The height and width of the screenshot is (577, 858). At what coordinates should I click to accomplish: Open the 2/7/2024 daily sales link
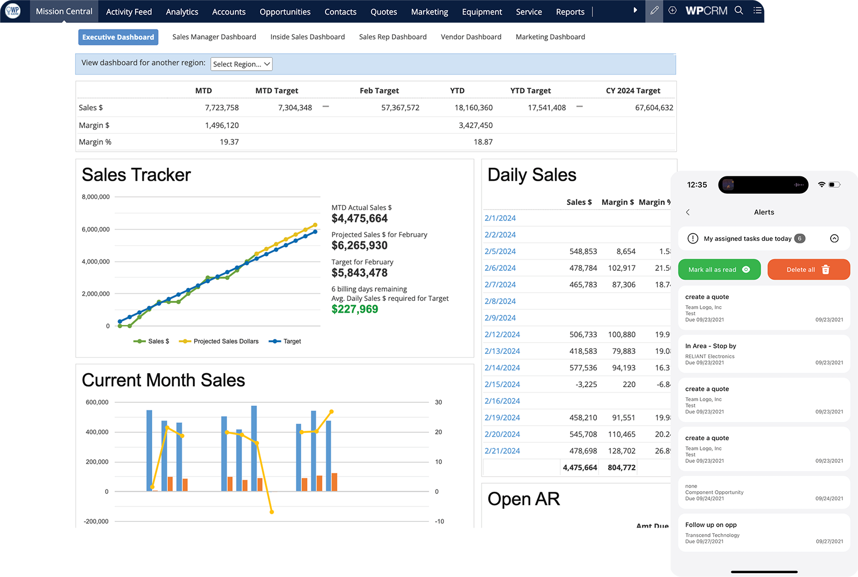click(x=500, y=285)
